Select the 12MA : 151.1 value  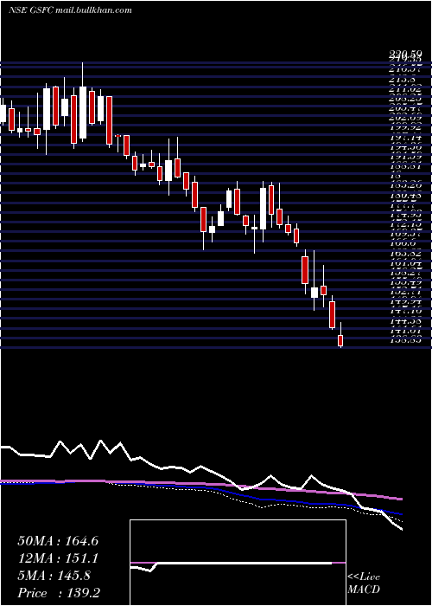pyautogui.click(x=58, y=558)
